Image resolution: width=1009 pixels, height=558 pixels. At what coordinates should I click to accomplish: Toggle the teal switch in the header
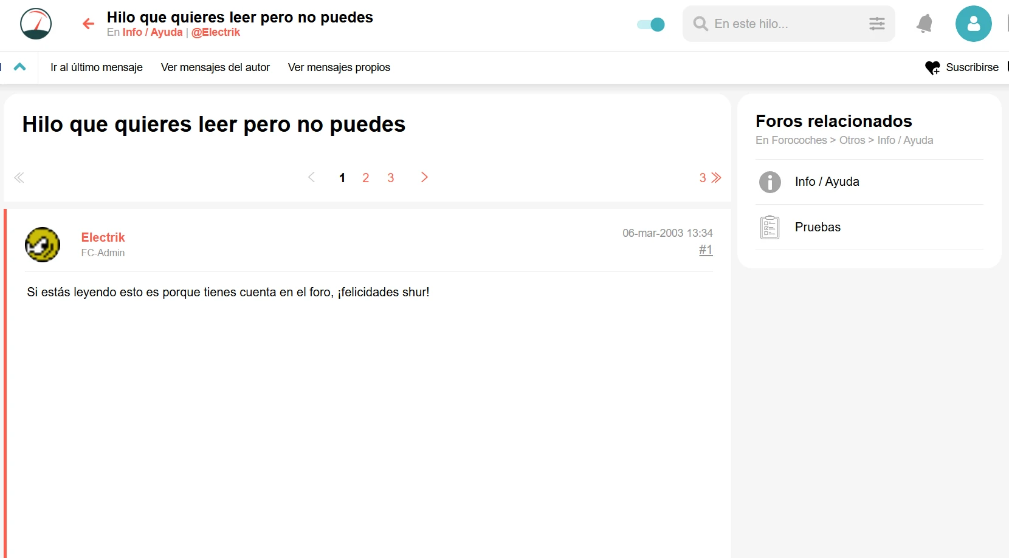650,24
